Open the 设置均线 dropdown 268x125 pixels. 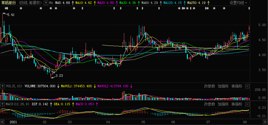238,3
